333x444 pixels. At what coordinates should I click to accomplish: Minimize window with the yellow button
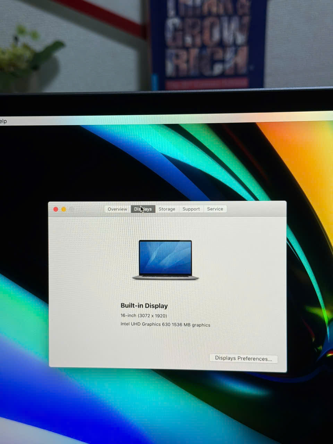(63, 209)
